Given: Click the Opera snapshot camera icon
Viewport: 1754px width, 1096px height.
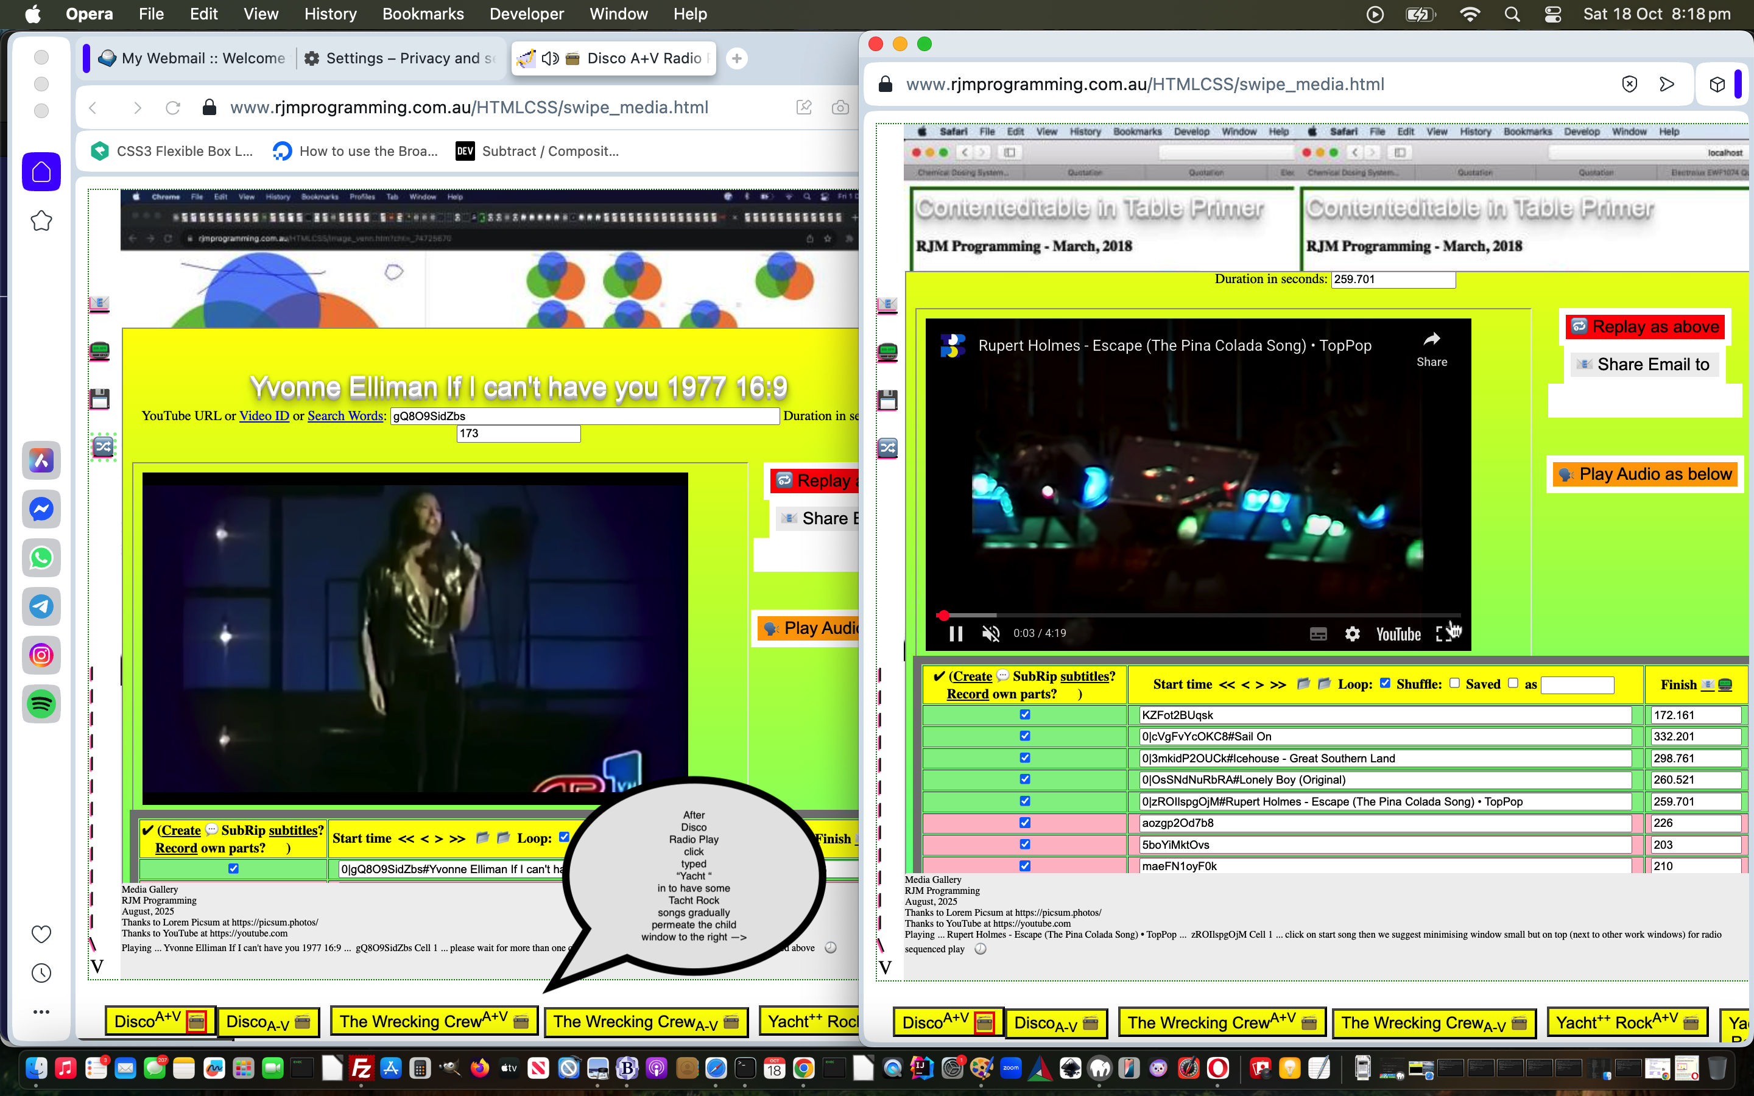Looking at the screenshot, I should [x=840, y=108].
